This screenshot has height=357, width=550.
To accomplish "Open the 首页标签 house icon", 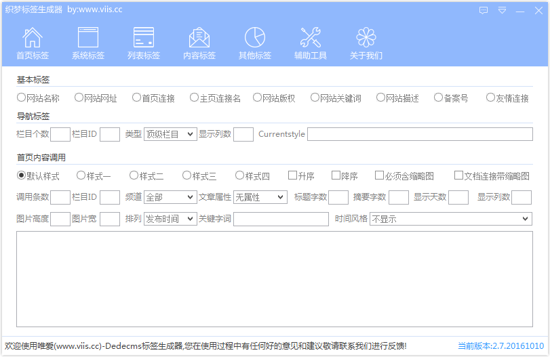I will click(x=33, y=38).
